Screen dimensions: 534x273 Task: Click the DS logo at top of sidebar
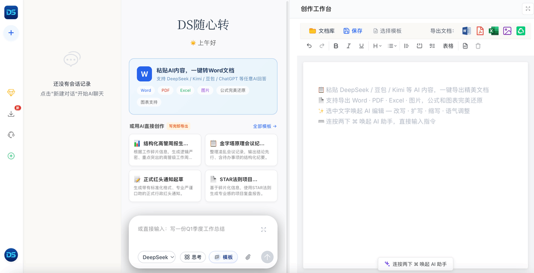point(11,13)
